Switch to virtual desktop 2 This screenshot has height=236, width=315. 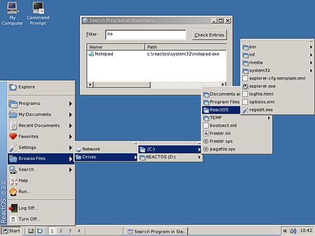click(61, 231)
